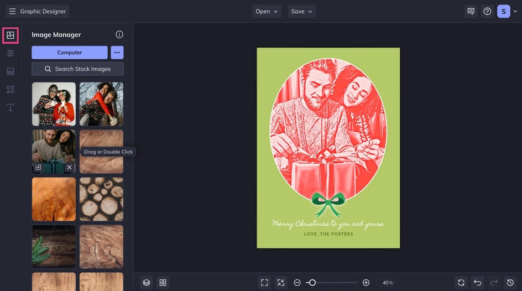Expand the Open dropdown
This screenshot has height=291, width=522.
(x=267, y=11)
